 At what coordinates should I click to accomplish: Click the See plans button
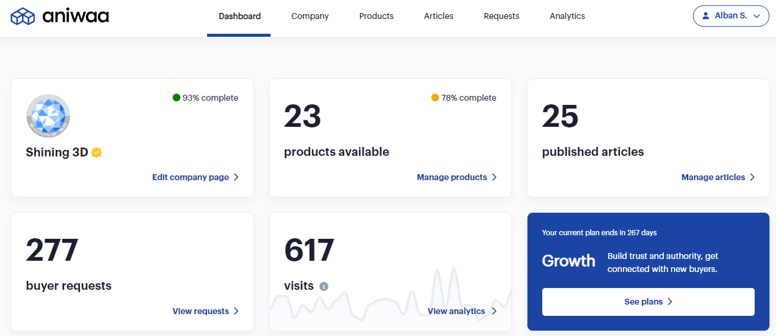coord(648,302)
